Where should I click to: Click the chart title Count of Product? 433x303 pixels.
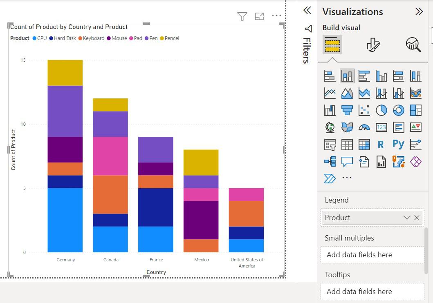pyautogui.click(x=69, y=27)
